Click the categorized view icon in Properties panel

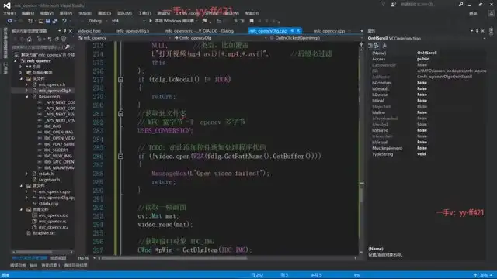370,46
